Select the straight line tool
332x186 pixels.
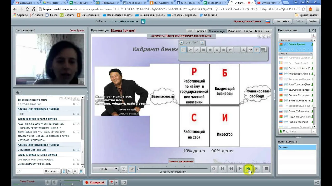[x=197, y=50]
